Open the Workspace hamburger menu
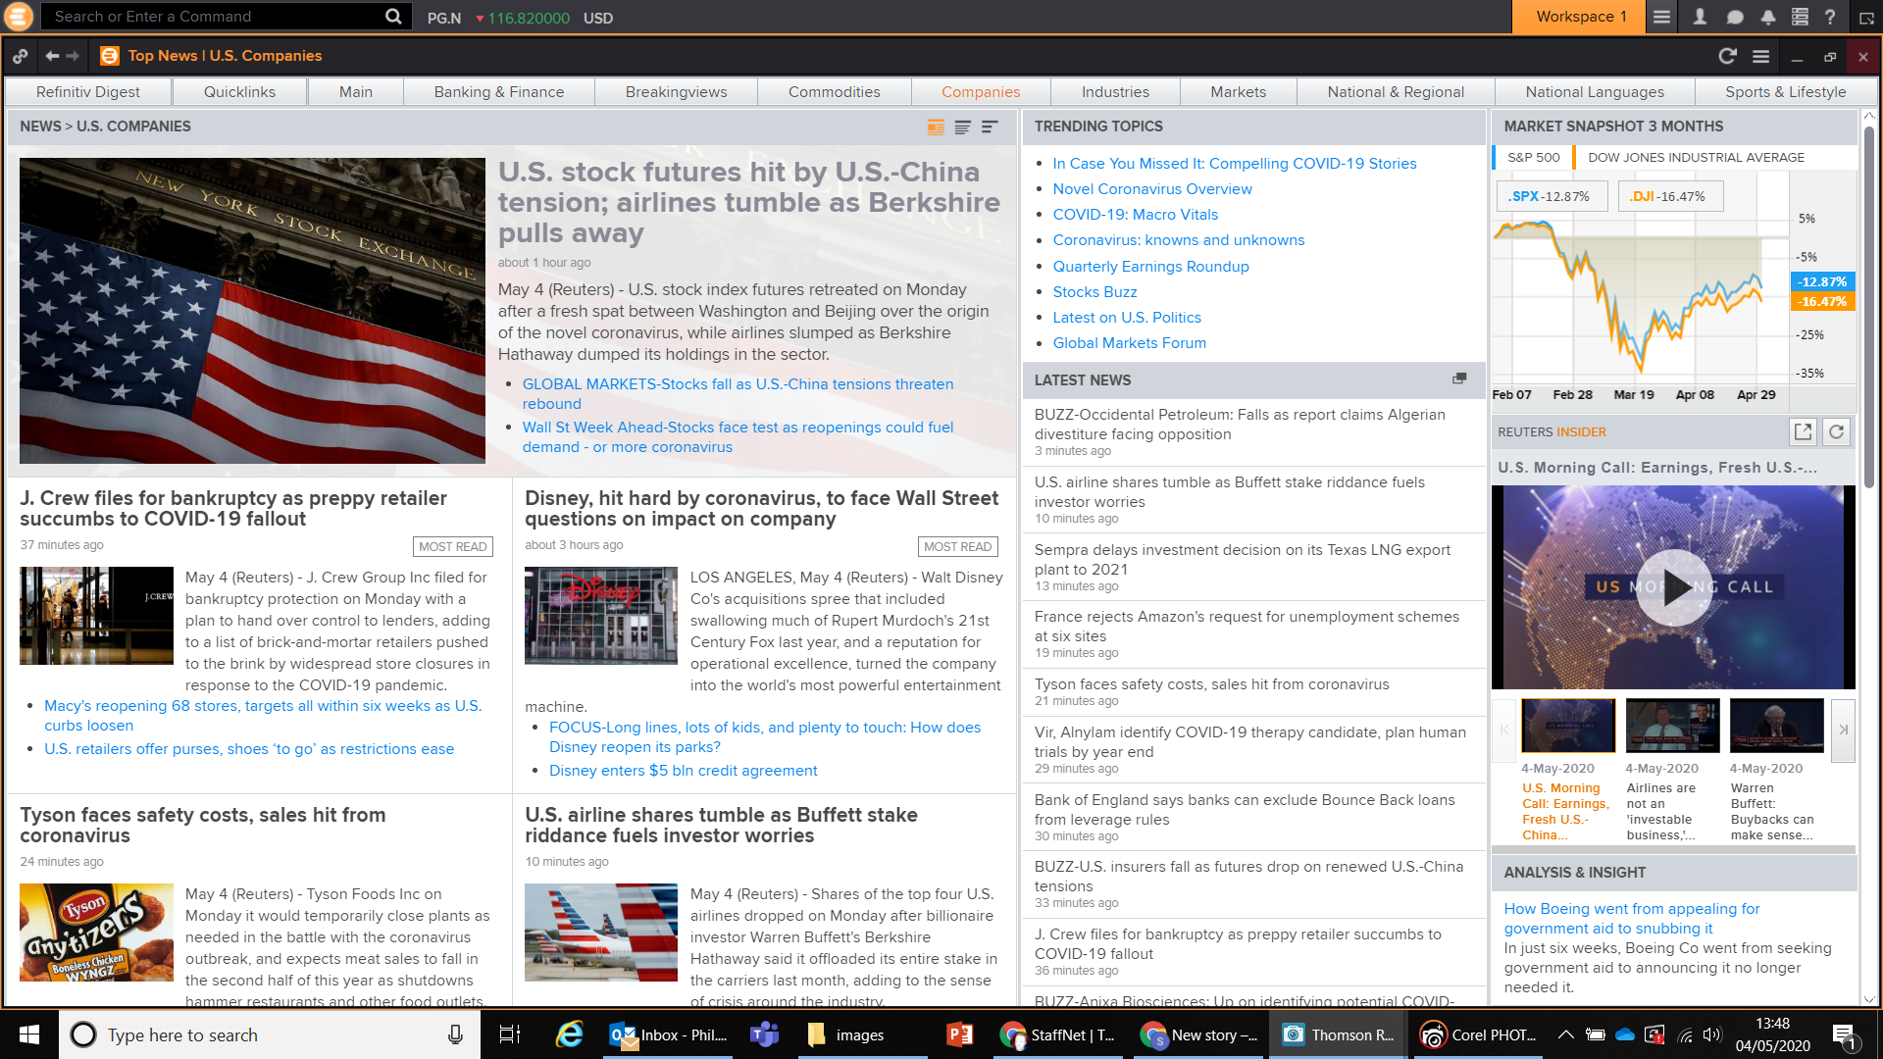Viewport: 1883px width, 1059px height. pos(1661,17)
